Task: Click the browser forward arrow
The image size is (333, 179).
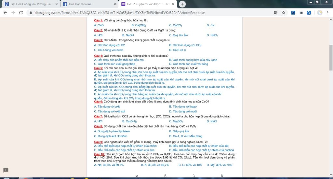Action: point(13,13)
